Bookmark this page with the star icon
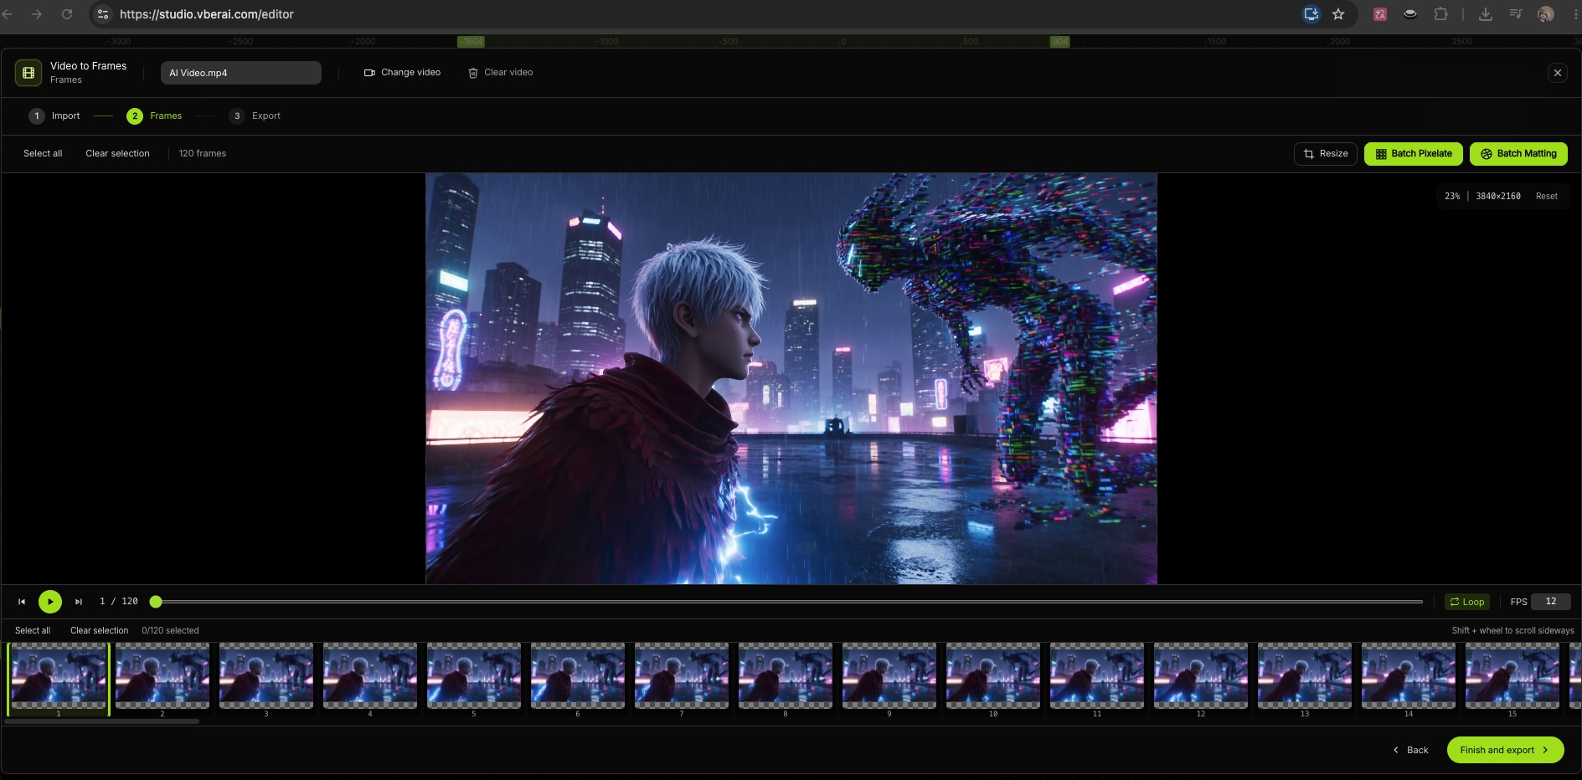Screen dimensions: 1582x780 (x=1338, y=14)
